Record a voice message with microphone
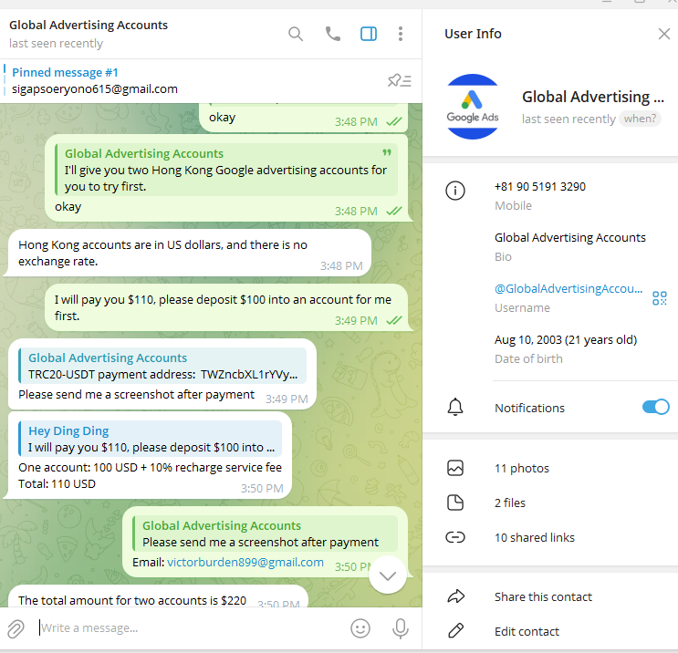The width and height of the screenshot is (678, 653). click(x=401, y=628)
